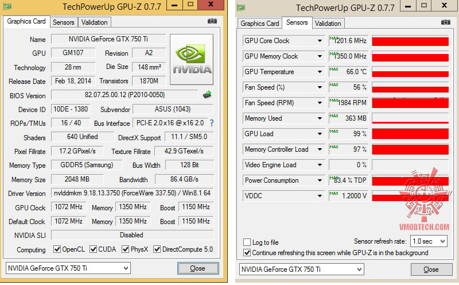Select Sensors tab in right window
The width and height of the screenshot is (459, 285).
[x=297, y=22]
